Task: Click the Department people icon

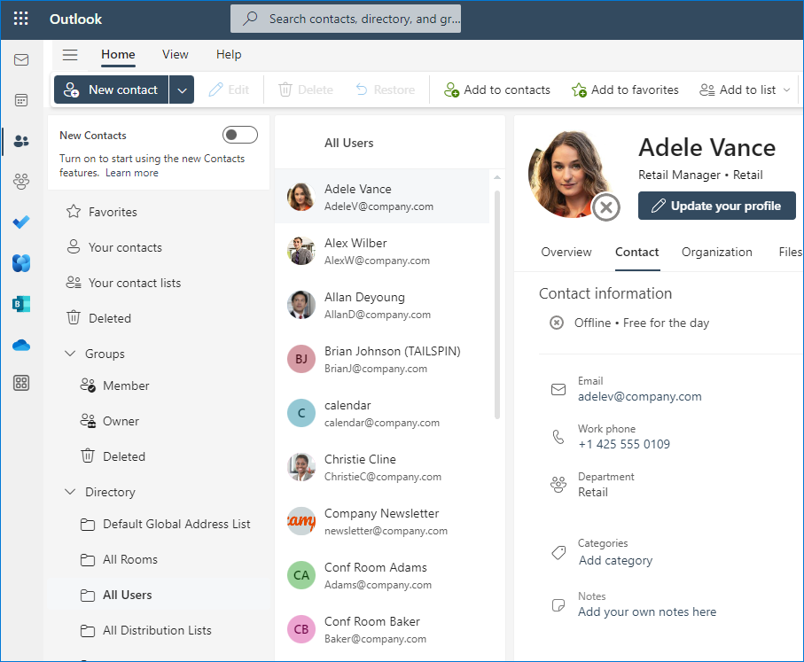Action: point(558,485)
